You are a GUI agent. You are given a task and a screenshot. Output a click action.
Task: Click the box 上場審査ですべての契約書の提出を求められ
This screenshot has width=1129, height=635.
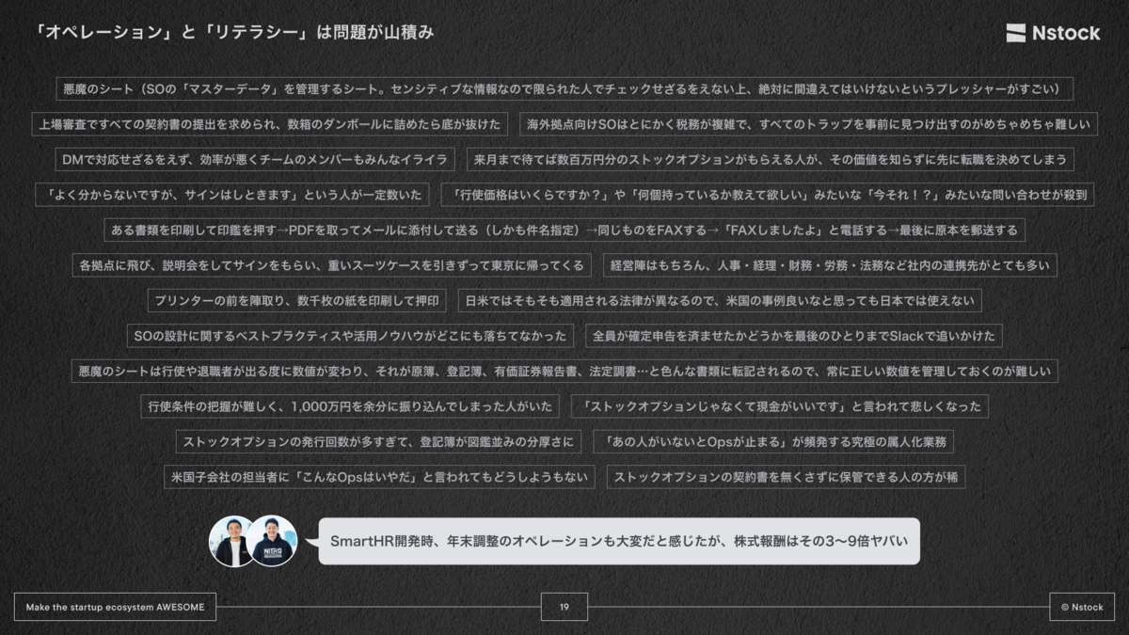[x=270, y=124]
